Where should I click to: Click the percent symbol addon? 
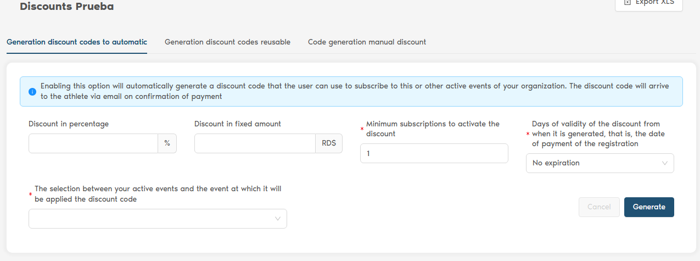coord(167,143)
